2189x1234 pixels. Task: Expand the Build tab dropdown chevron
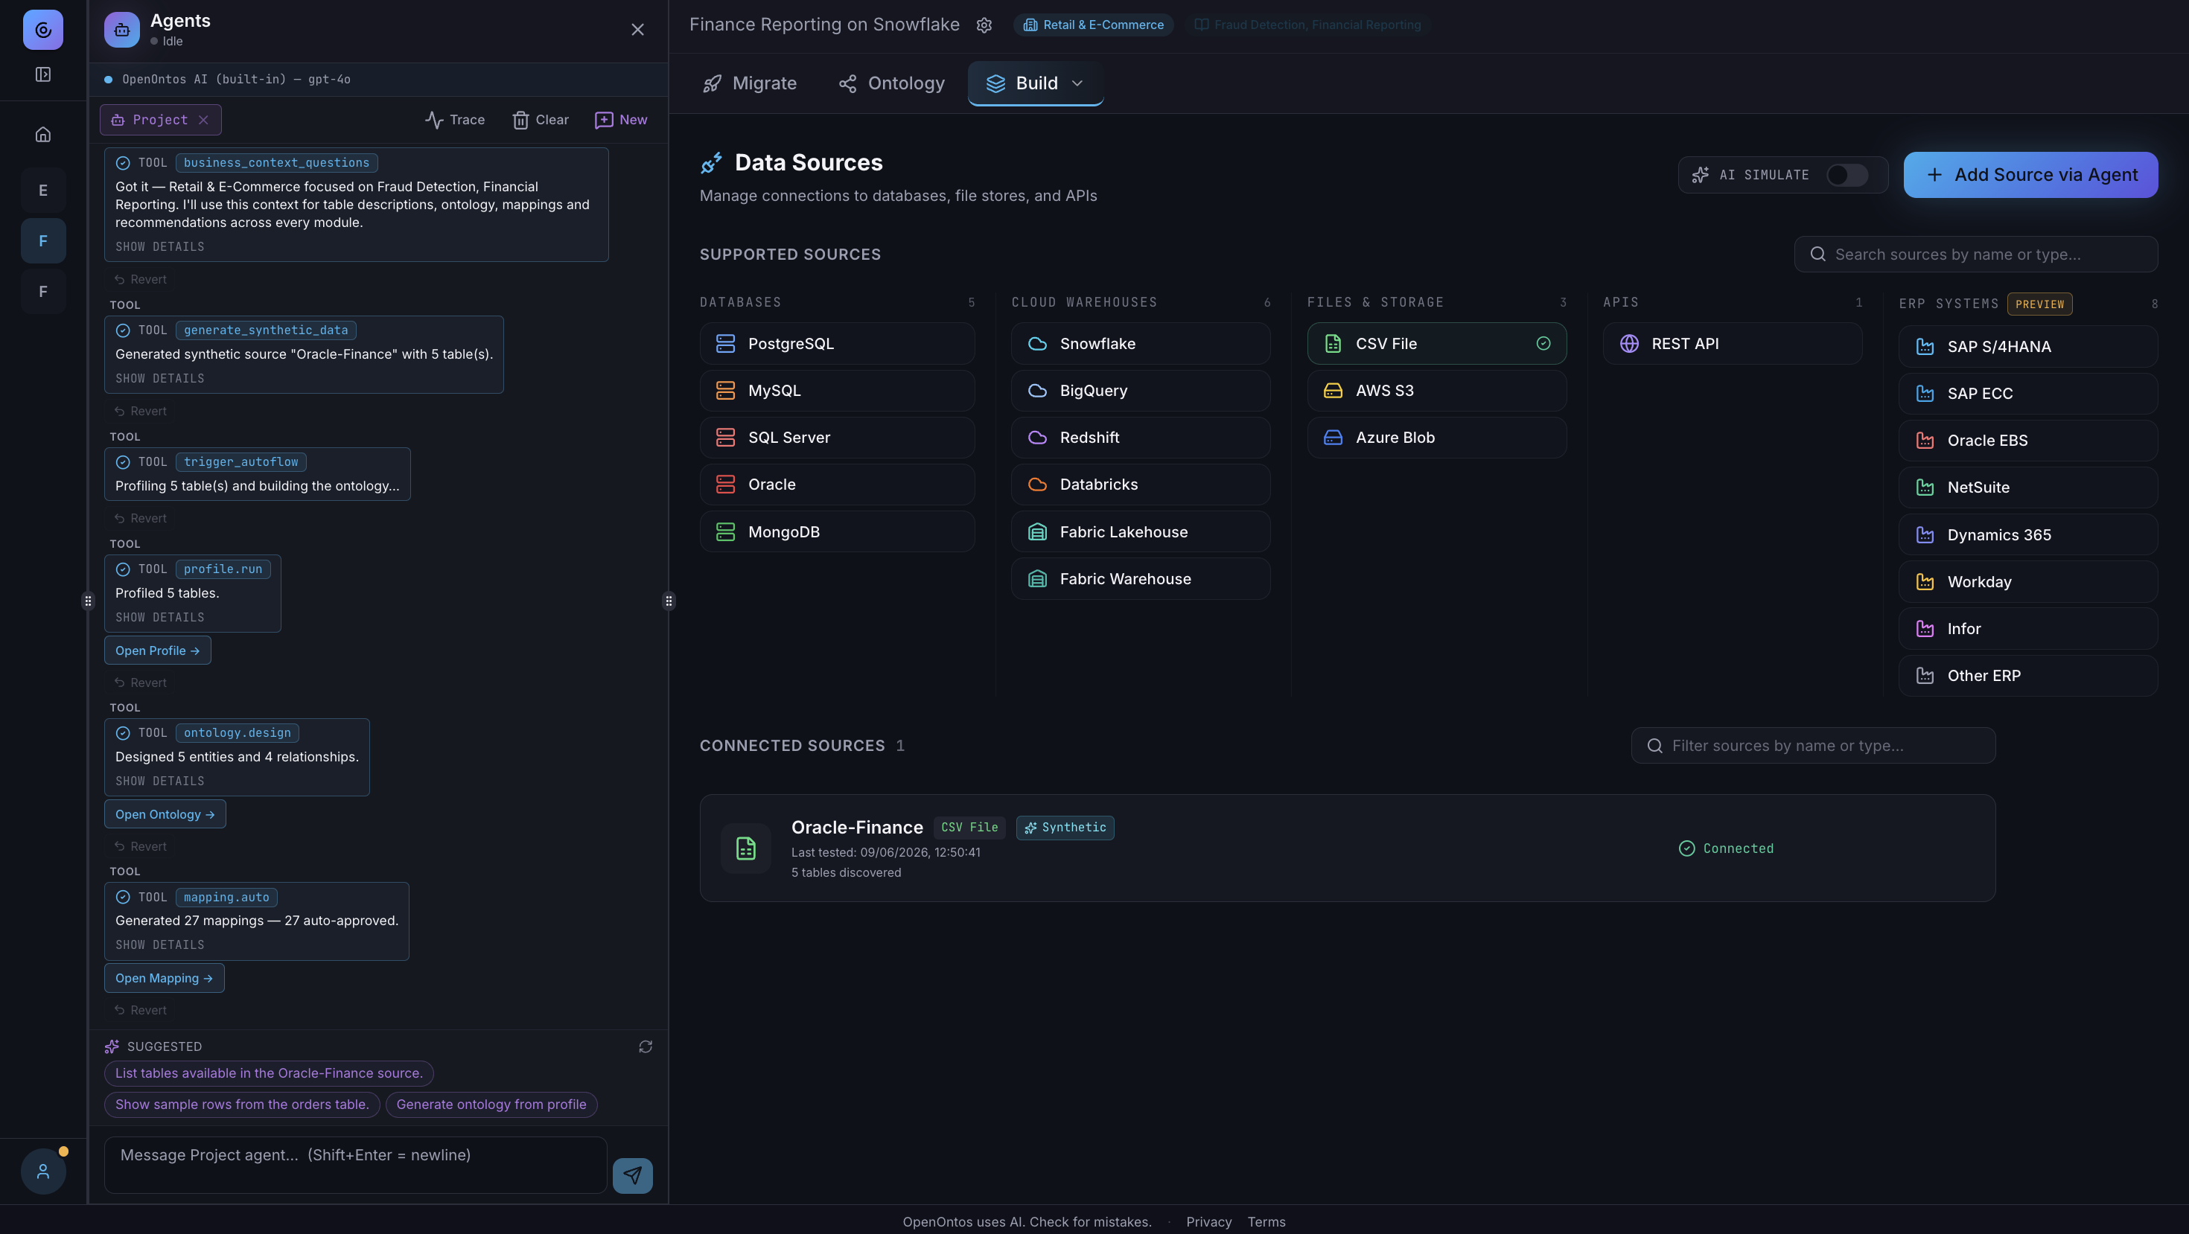[x=1077, y=83]
